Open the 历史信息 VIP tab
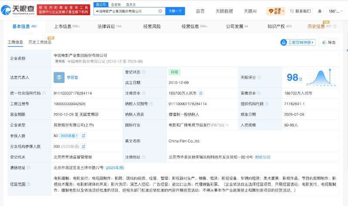The image size is (348, 206). 319,27
